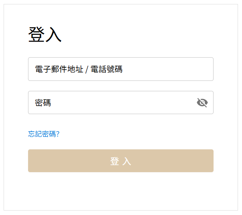Click the crossed-out eye icon
The image size is (242, 215).
pos(202,103)
